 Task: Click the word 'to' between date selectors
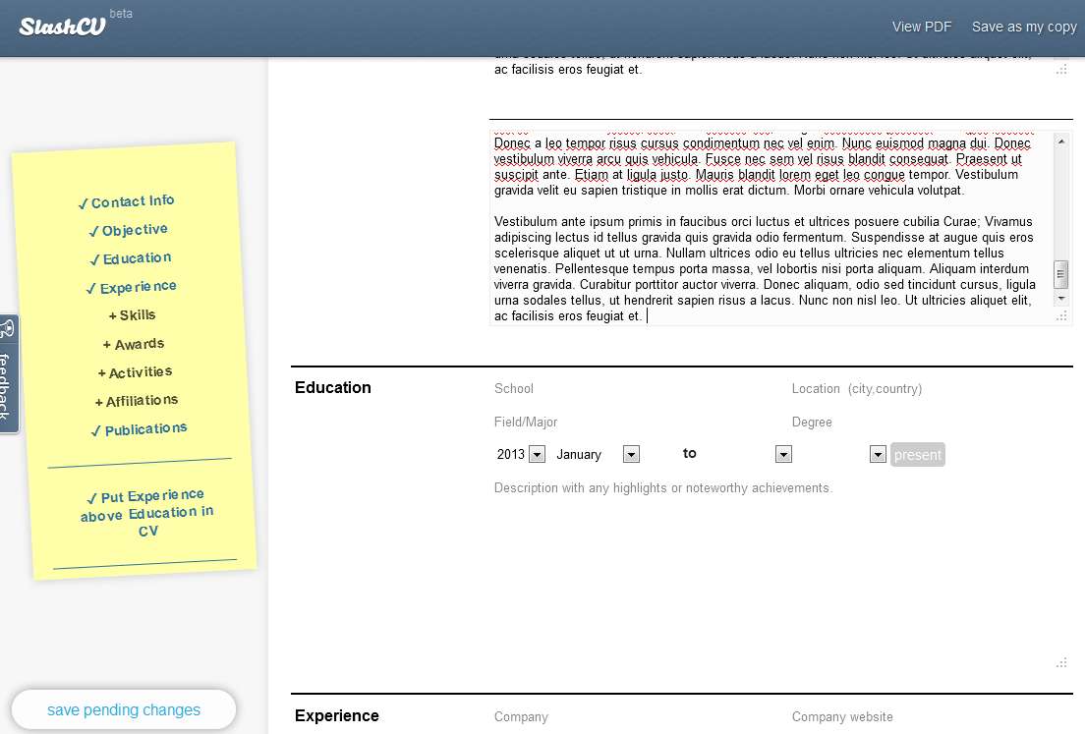(689, 453)
